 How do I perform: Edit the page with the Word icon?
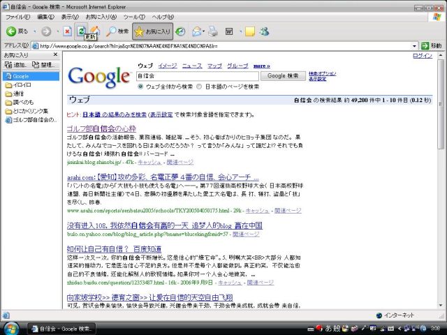click(x=229, y=31)
